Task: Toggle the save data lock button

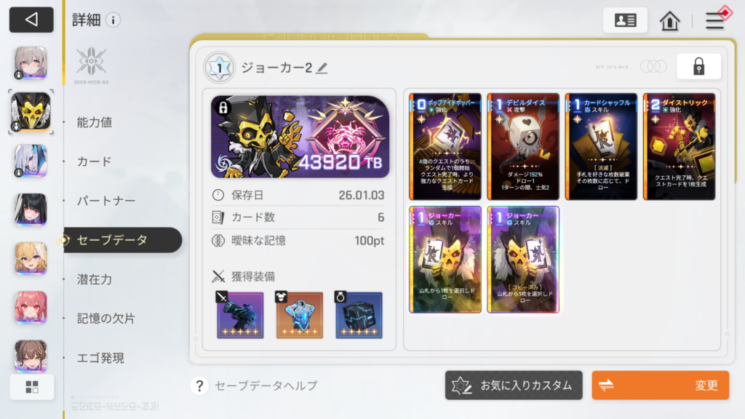Action: [698, 66]
